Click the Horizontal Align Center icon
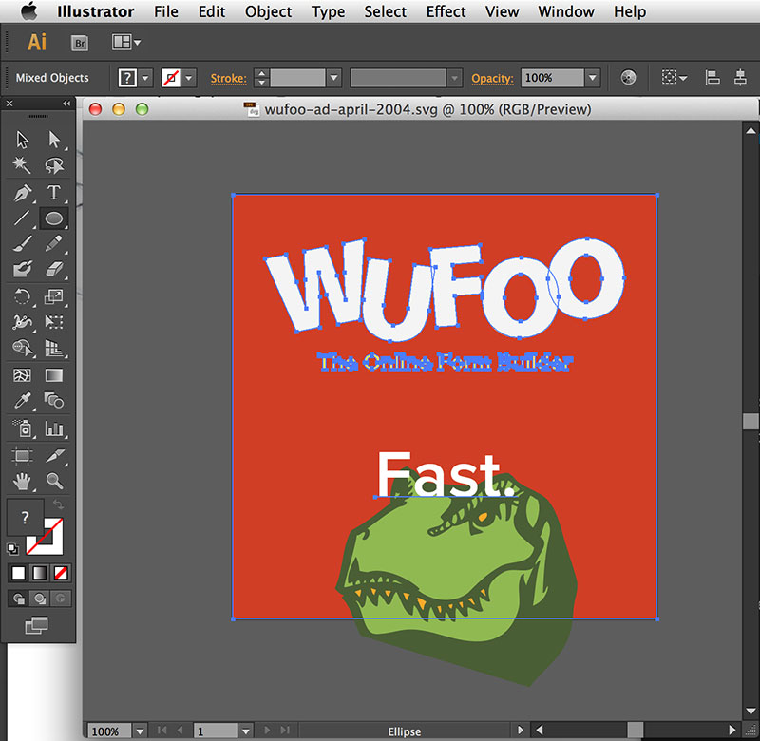This screenshot has height=741, width=760. point(740,77)
